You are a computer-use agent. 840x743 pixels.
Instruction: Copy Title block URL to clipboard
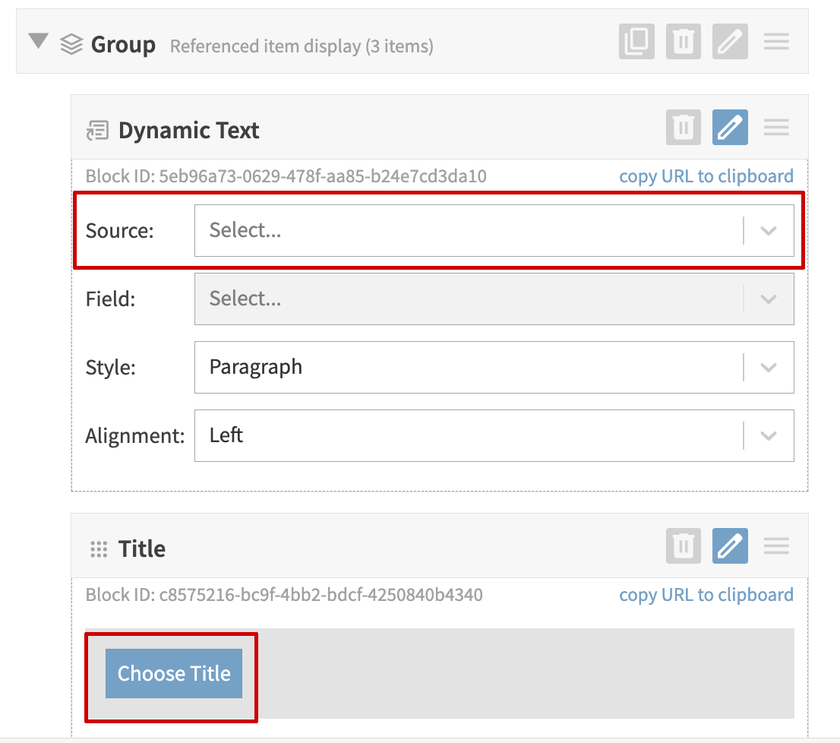coord(706,595)
